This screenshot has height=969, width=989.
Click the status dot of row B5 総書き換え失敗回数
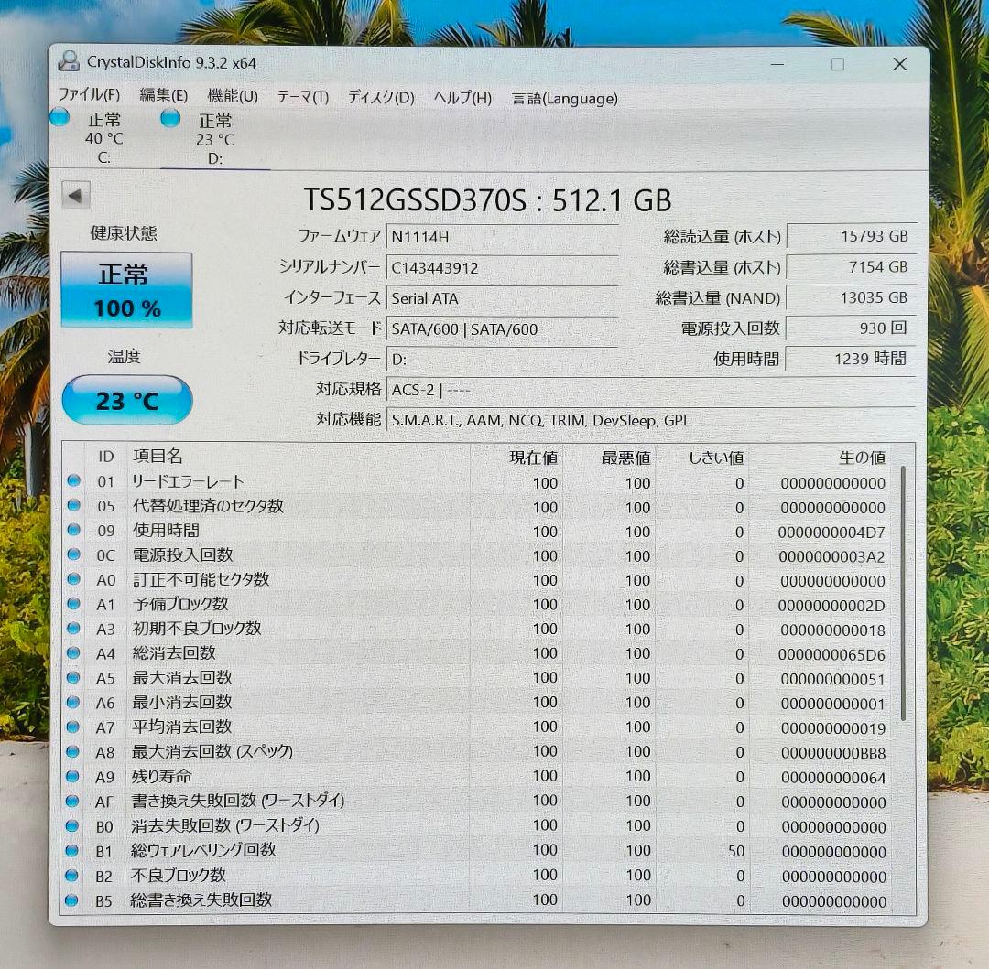[71, 900]
